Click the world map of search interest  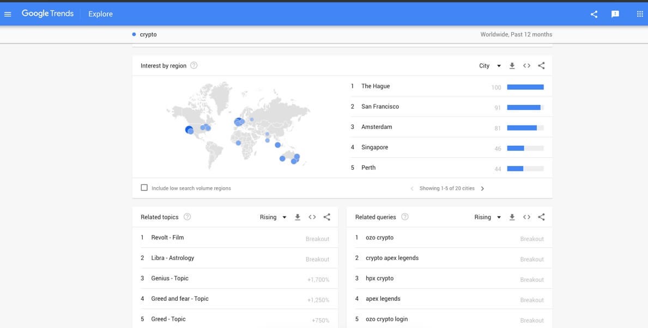point(239,126)
